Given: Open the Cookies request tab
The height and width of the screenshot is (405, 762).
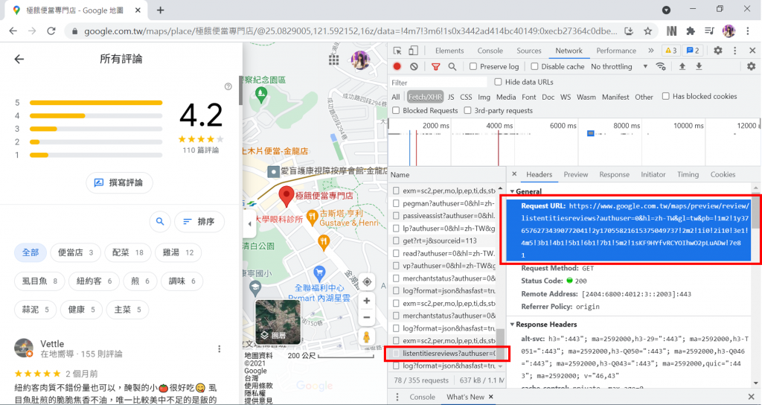Looking at the screenshot, I should point(723,174).
